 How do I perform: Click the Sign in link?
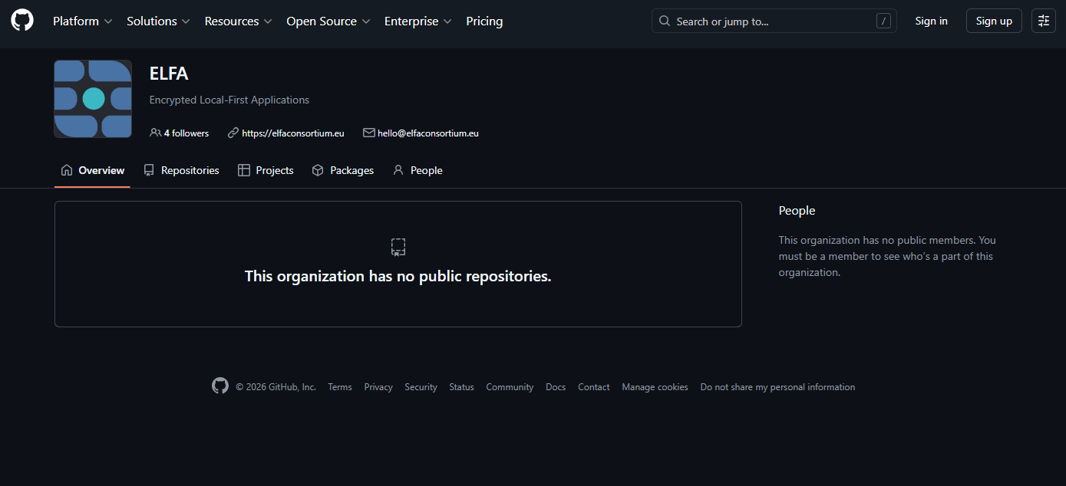point(931,21)
